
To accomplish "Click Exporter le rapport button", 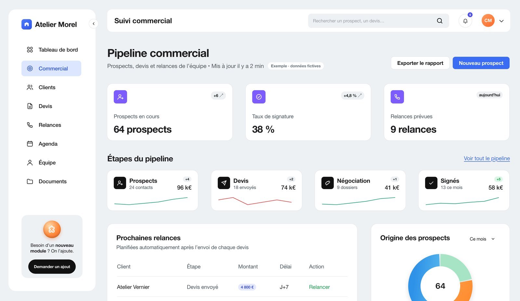I will point(420,63).
